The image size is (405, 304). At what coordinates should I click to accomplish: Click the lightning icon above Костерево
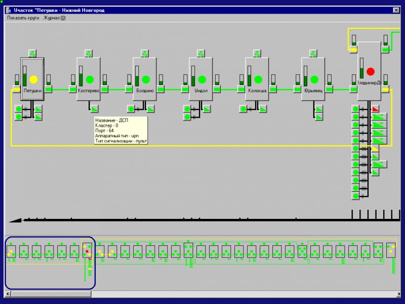point(89,53)
